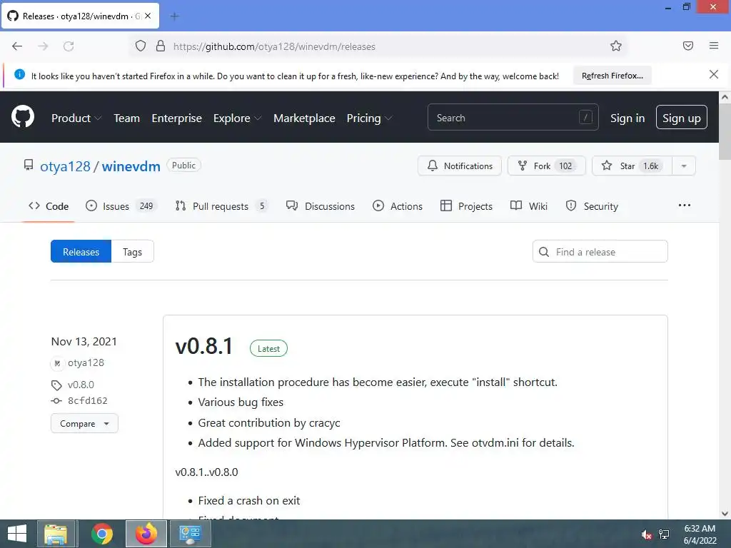The image size is (731, 548).
Task: Open a new tab with the plus icon
Action: pos(174,16)
